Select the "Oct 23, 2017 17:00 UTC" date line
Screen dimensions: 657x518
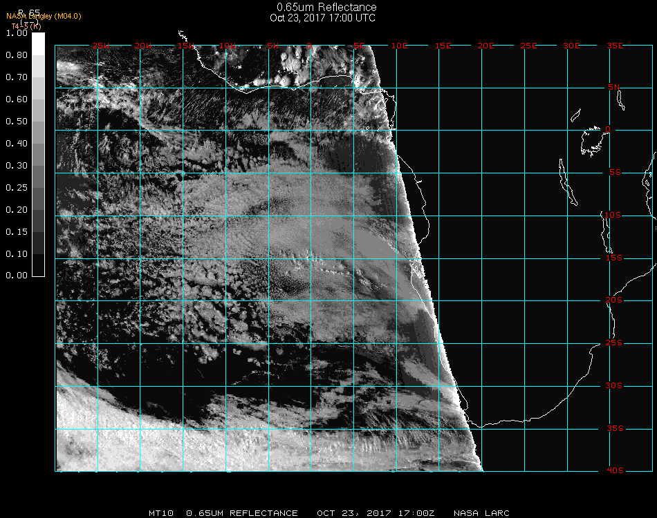pos(323,18)
